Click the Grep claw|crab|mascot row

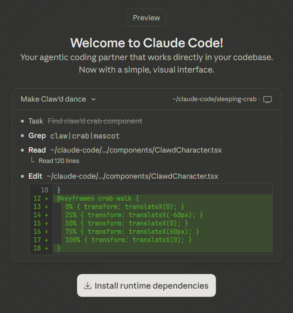click(x=74, y=136)
